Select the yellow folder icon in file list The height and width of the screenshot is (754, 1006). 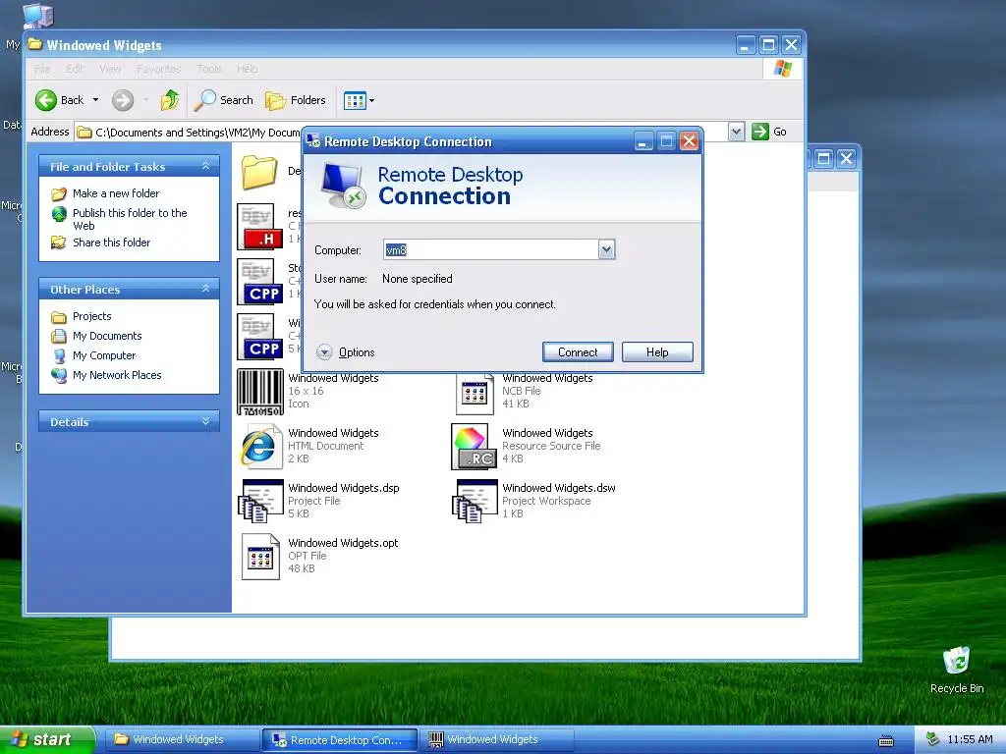pos(259,172)
